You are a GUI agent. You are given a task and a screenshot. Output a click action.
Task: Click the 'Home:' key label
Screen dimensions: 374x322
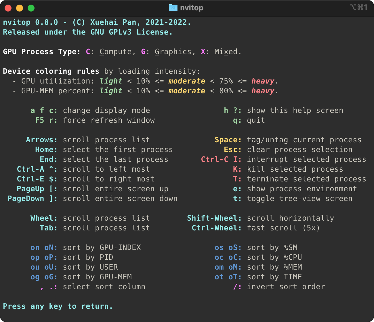[x=46, y=149]
